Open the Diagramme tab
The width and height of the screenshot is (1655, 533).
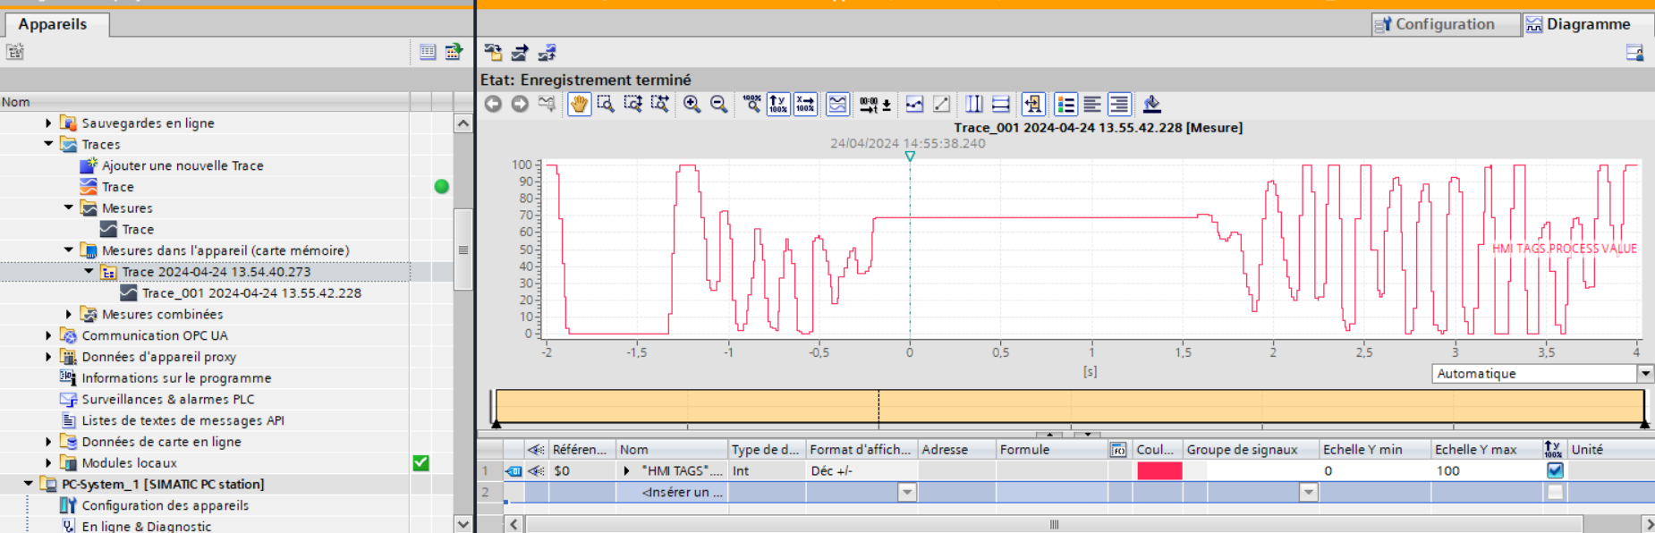tap(1588, 24)
